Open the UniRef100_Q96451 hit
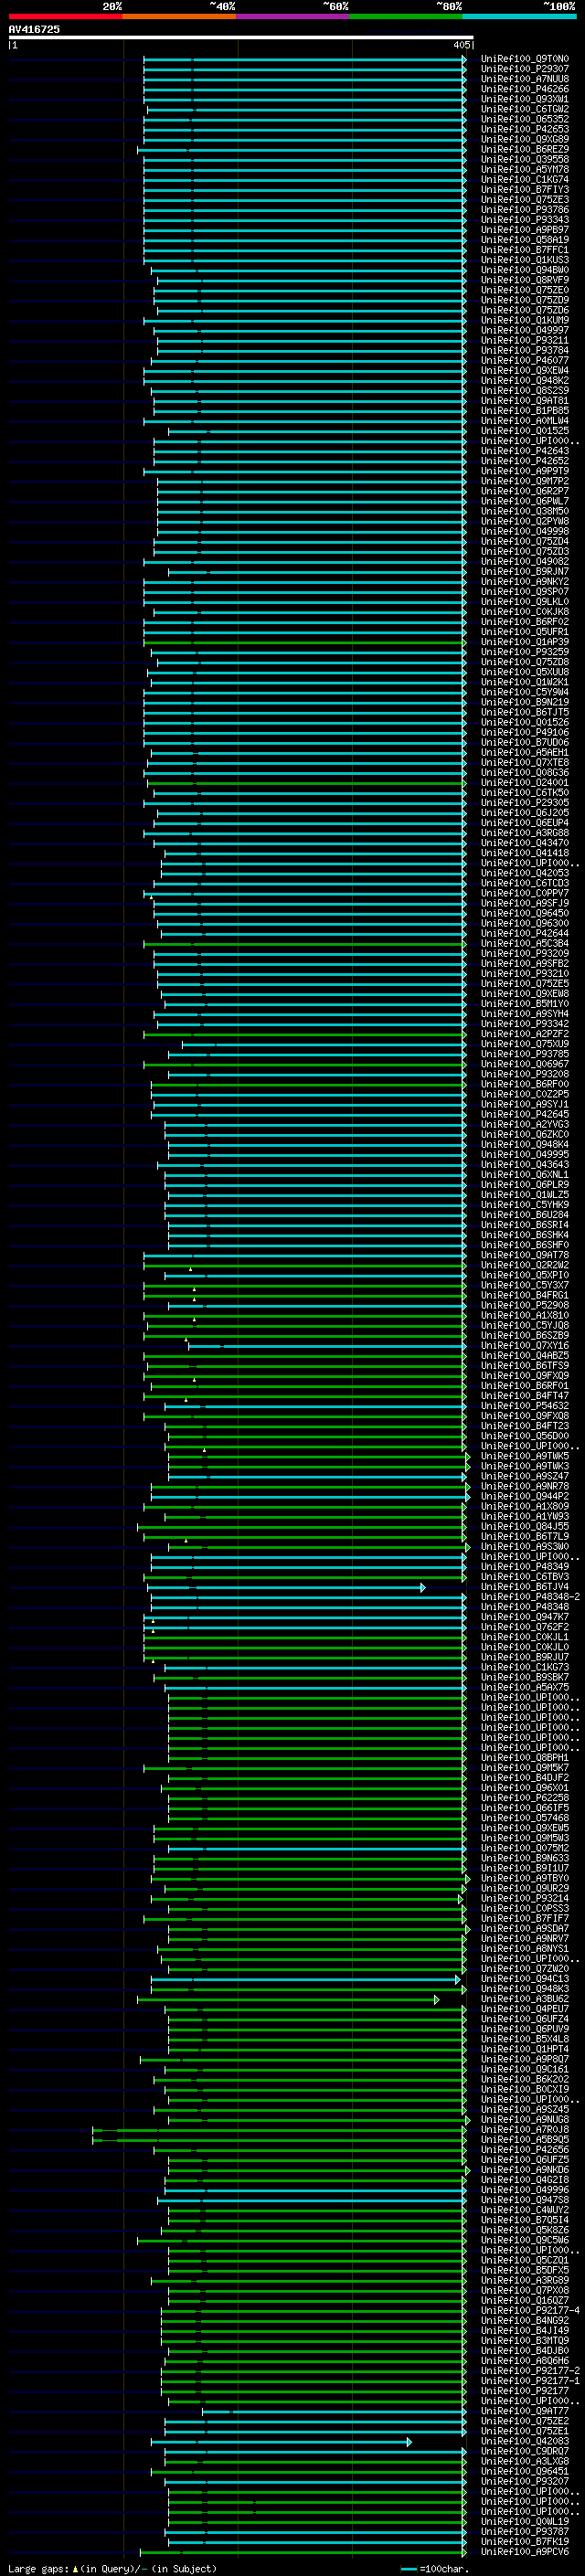585x2576 pixels. [525, 2471]
